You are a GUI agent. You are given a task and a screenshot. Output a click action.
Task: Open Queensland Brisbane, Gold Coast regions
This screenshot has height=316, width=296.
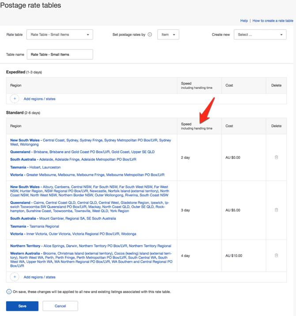click(83, 152)
